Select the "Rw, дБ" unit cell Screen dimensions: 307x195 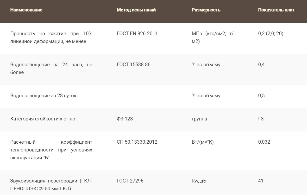(199, 181)
